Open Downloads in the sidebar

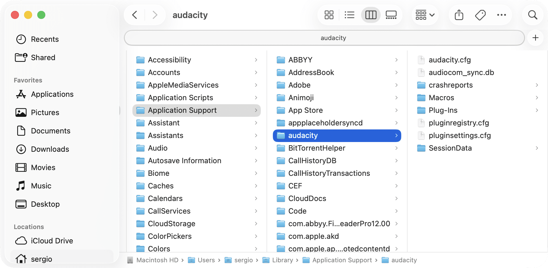pyautogui.click(x=50, y=149)
